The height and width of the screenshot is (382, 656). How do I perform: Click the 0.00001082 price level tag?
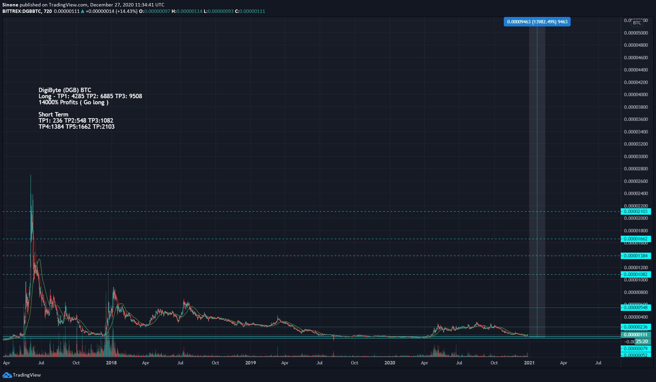(x=636, y=274)
